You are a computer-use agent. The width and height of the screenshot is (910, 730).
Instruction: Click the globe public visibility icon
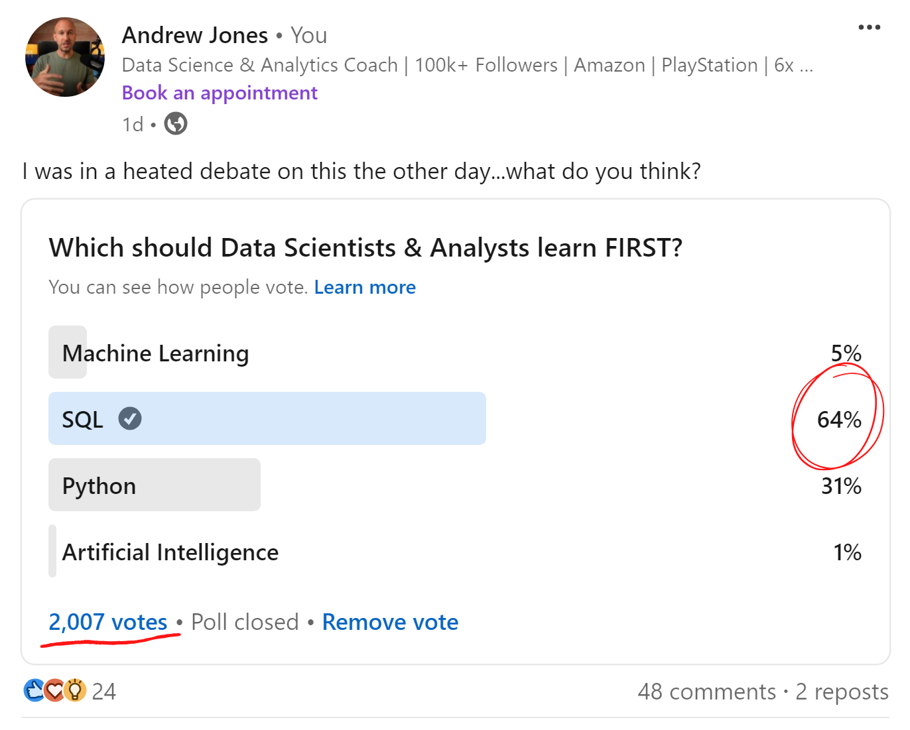[176, 123]
